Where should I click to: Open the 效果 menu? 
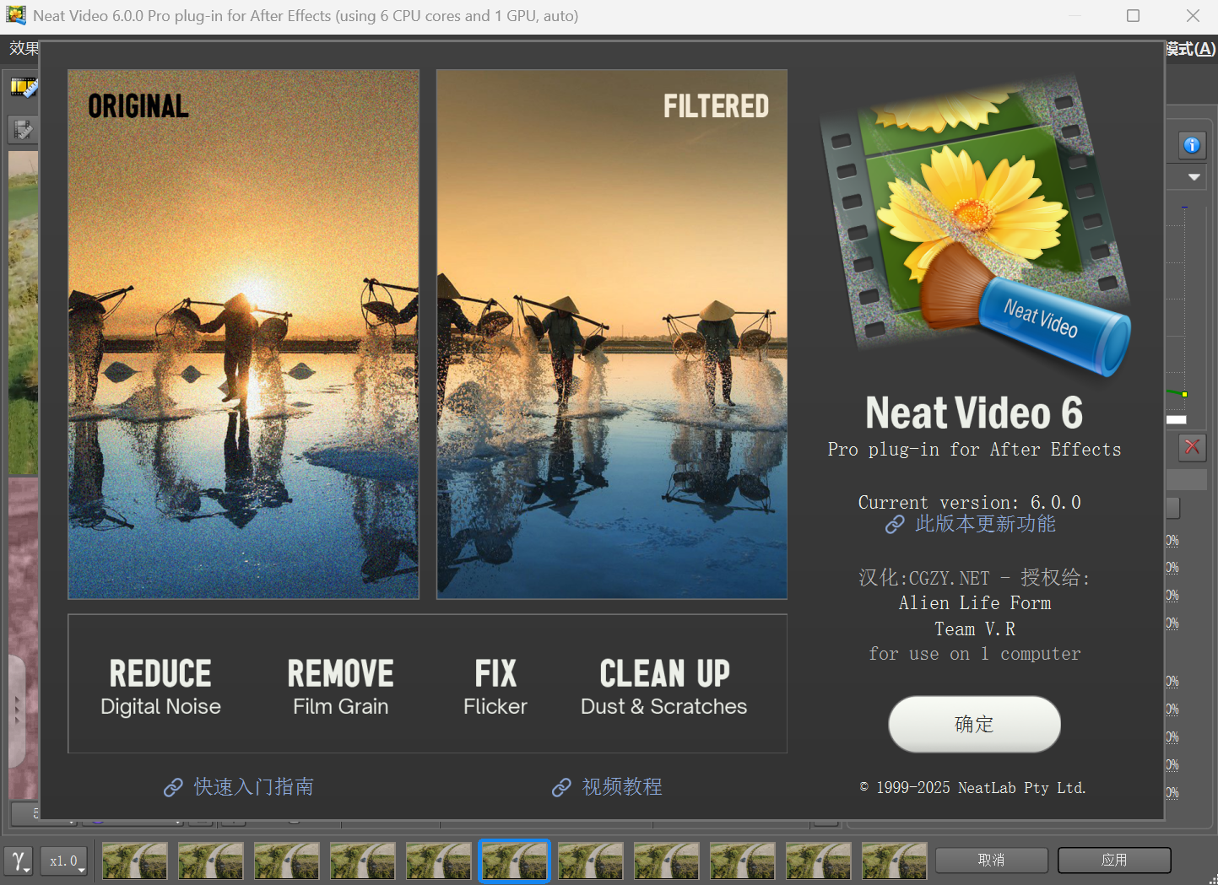(24, 48)
